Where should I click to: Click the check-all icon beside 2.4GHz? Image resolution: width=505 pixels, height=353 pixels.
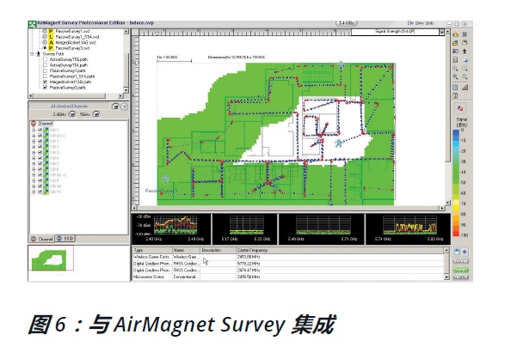(x=72, y=114)
